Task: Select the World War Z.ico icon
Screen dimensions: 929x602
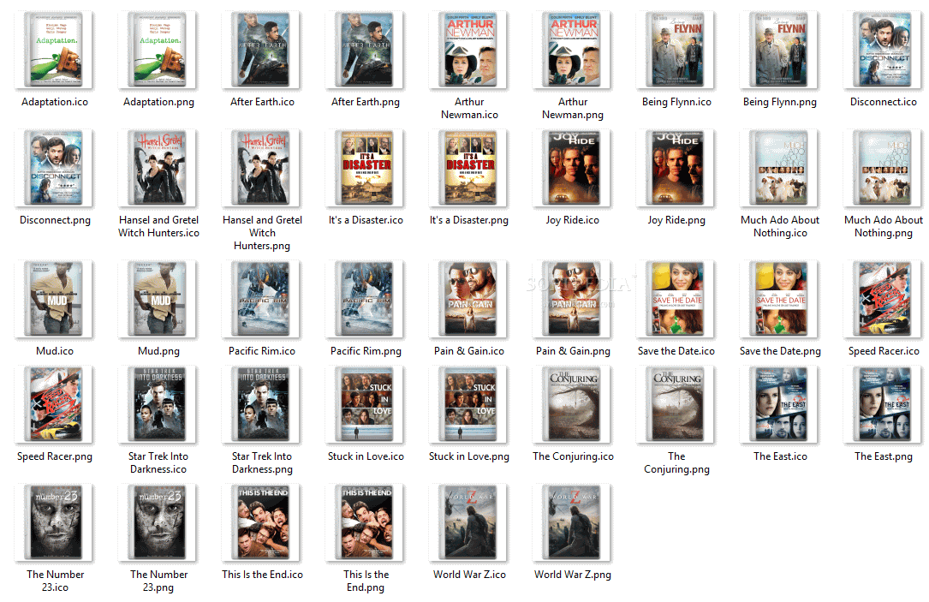Action: (x=469, y=522)
